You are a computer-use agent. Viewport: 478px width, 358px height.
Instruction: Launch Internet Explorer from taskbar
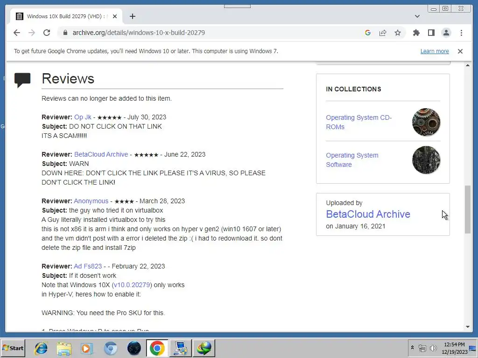click(41, 348)
